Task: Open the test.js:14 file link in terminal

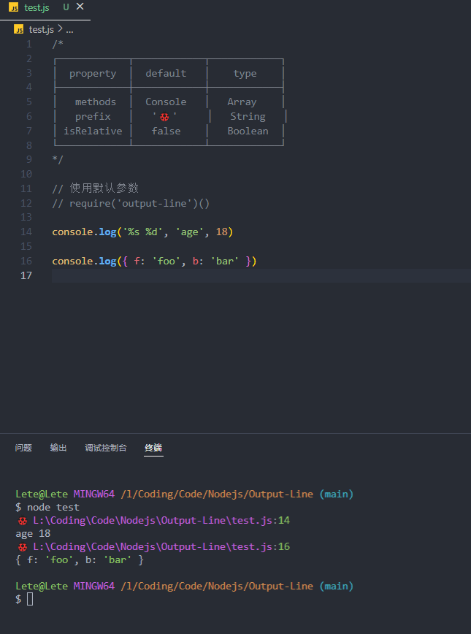Action: click(161, 520)
